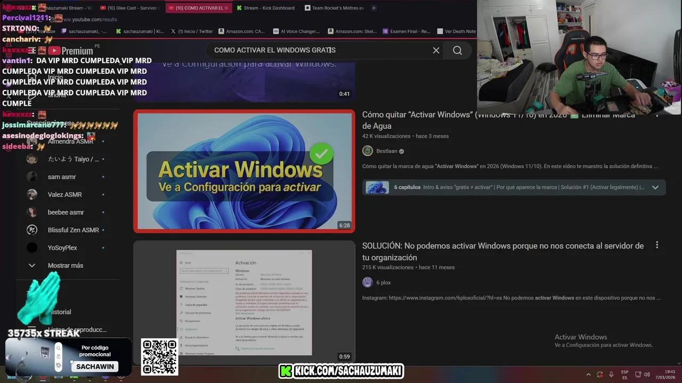Click the 6 capítulos chapter thumbnail
This screenshot has width=682, height=383.
[377, 187]
